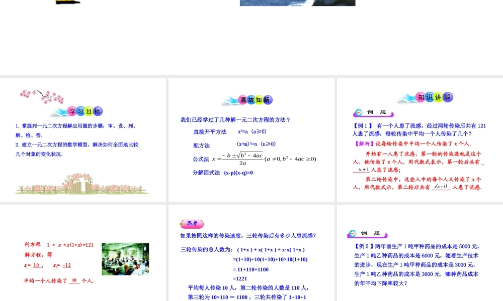This screenshot has height=301, width=503.
Task: Click the spiral icon on the 例题 banner
Action: (x=358, y=112)
